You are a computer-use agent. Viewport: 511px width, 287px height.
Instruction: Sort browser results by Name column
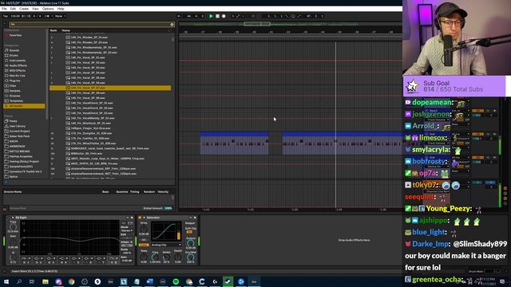coord(65,30)
